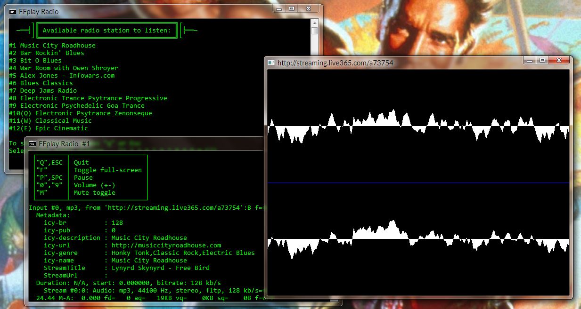Click the Duration N/A bitrate line
This screenshot has height=309, width=581.
point(129,283)
